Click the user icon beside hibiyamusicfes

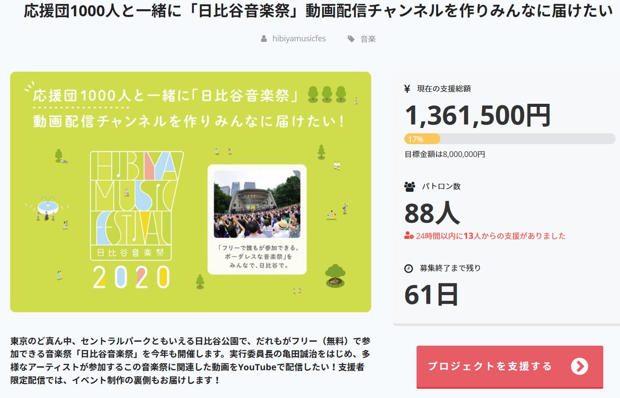pos(264,39)
